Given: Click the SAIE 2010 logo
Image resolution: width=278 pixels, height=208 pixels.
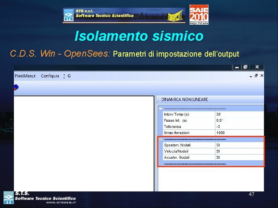Looking at the screenshot, I should point(199,15).
